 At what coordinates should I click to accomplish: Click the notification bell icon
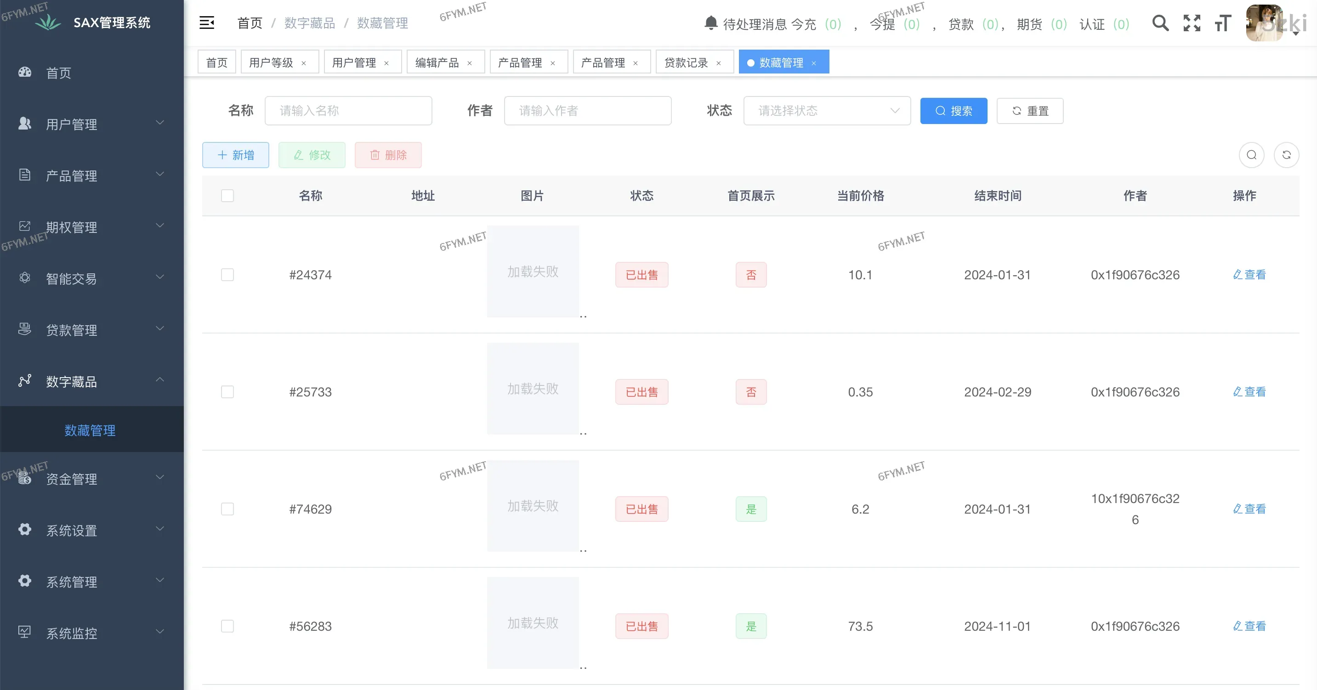(710, 23)
